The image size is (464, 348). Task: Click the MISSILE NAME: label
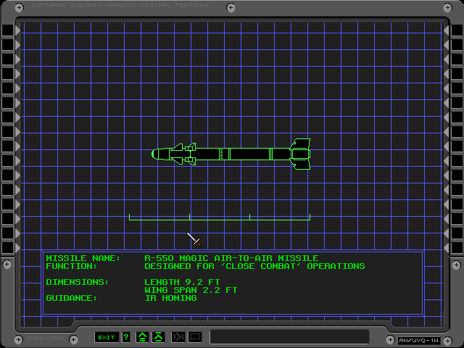coord(83,258)
